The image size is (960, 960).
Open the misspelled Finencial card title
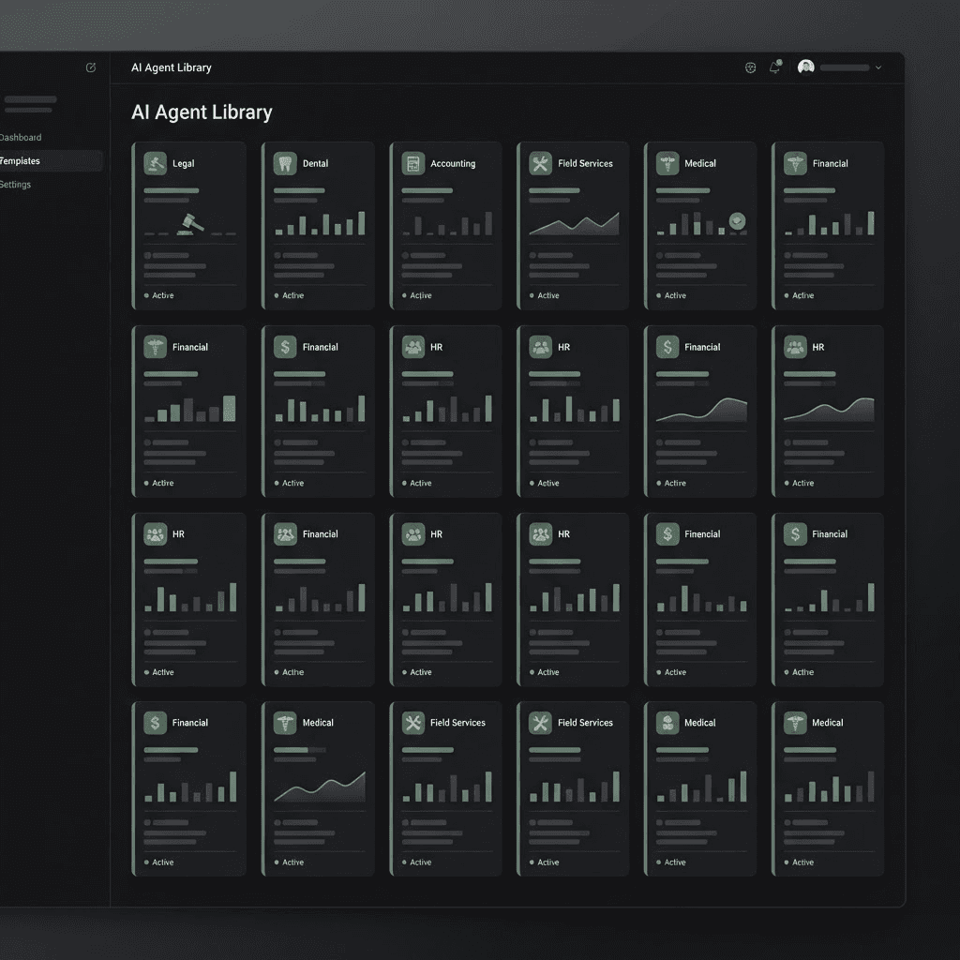click(701, 533)
